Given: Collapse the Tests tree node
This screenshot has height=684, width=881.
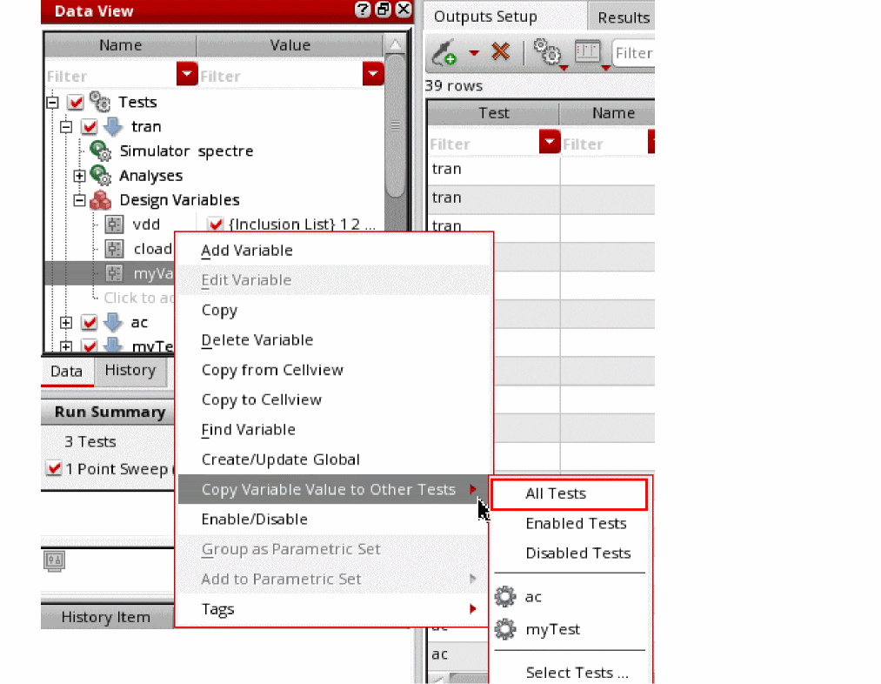Looking at the screenshot, I should (53, 103).
